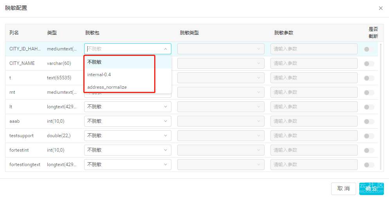Image resolution: width=389 pixels, height=197 pixels.
Task: Toggle 是否截断 switch for t row
Action: (x=369, y=78)
